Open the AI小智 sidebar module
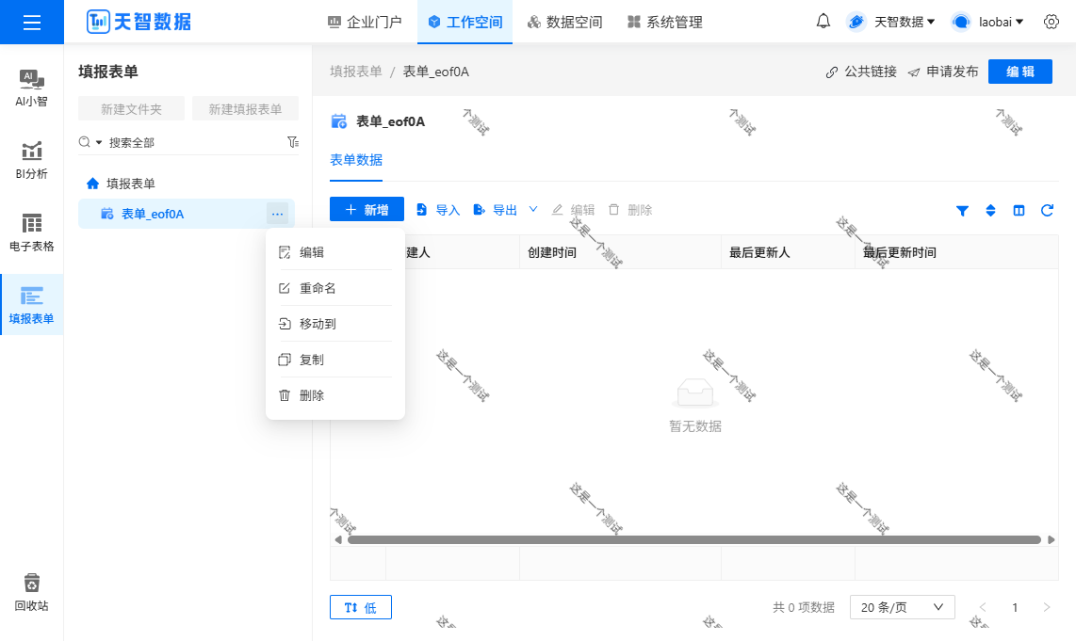 pos(32,88)
